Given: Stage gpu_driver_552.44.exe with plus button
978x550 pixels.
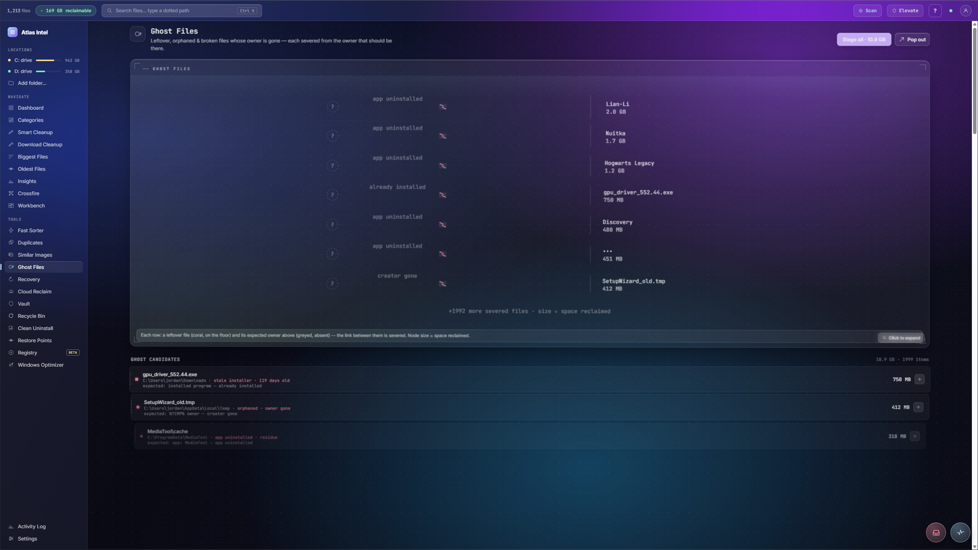Looking at the screenshot, I should tap(919, 379).
